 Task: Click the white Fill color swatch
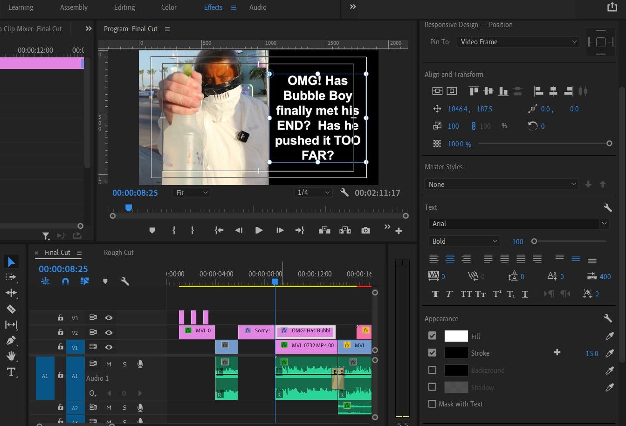[x=456, y=336]
